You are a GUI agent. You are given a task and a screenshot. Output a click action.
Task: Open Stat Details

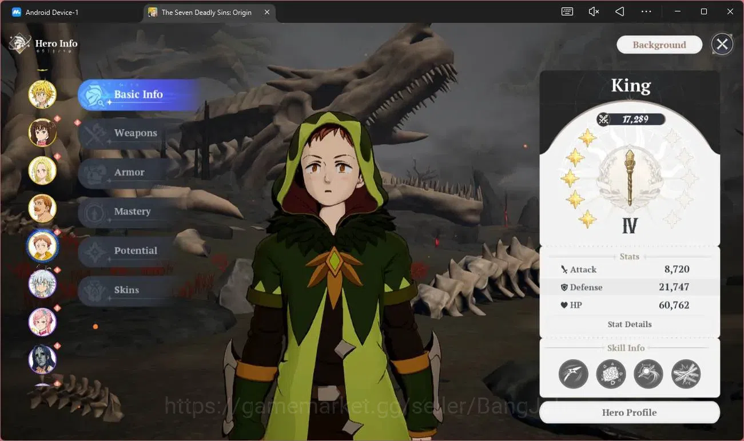point(630,324)
